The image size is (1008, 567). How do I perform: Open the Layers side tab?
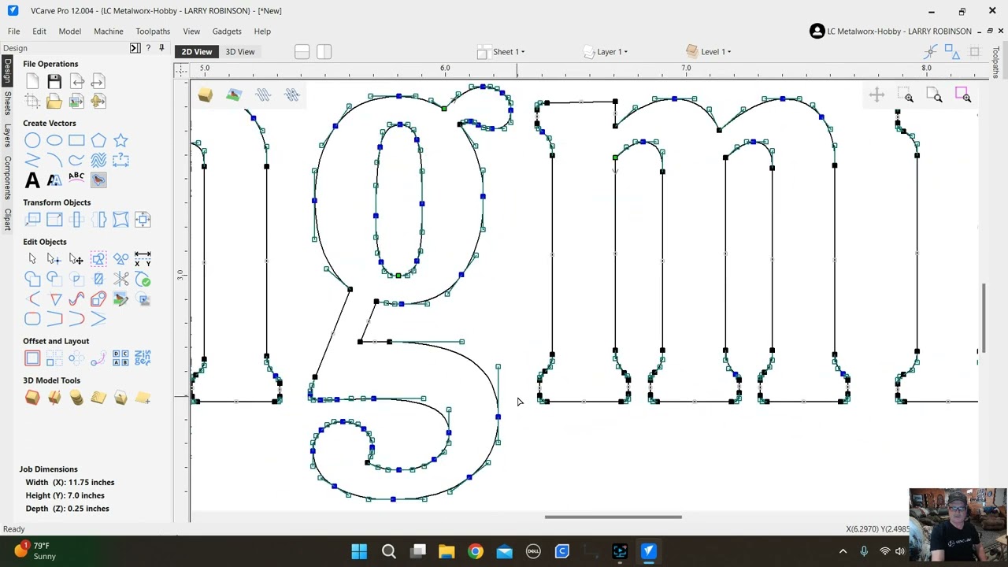tap(7, 133)
